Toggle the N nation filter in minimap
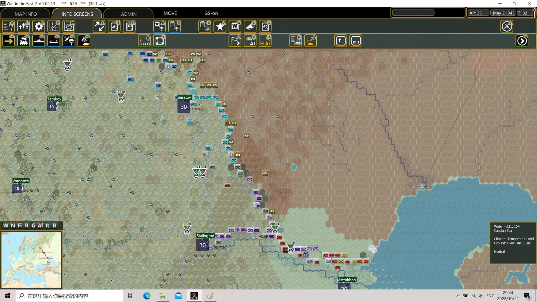This screenshot has width=537, height=302. 13,225
